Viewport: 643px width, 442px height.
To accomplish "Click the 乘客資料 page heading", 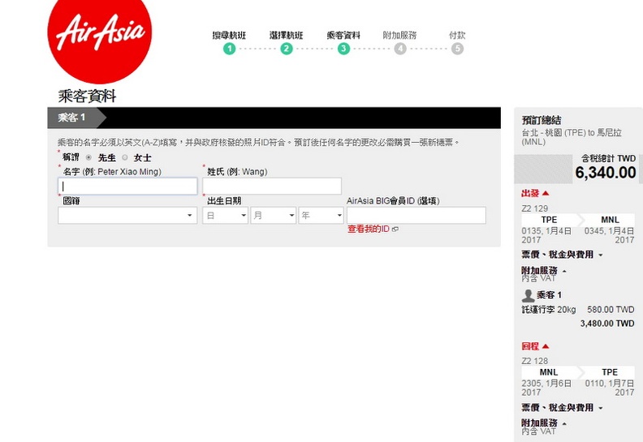I will click(88, 97).
